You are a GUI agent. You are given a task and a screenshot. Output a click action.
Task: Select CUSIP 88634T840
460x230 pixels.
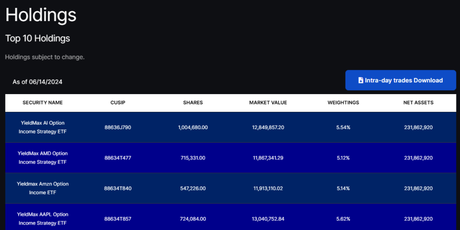click(118, 188)
